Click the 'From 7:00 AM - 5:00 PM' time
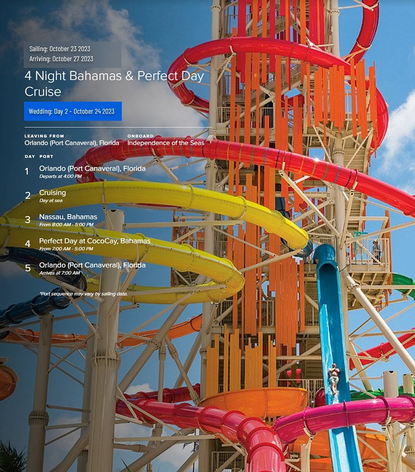415x472 pixels. [x=66, y=249]
